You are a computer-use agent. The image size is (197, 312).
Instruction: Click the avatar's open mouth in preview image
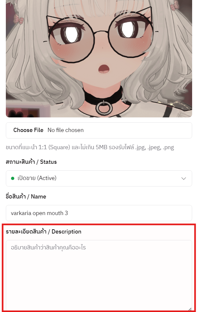tap(104, 68)
